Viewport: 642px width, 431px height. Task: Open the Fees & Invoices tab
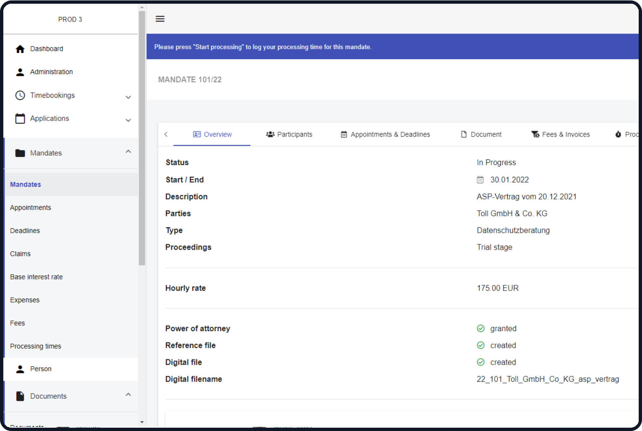pyautogui.click(x=561, y=135)
